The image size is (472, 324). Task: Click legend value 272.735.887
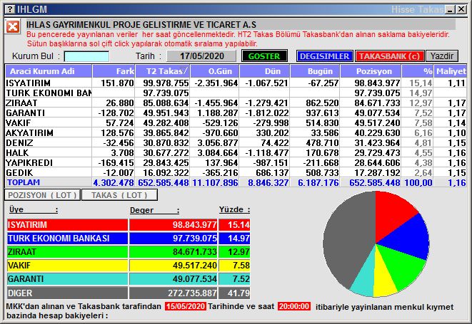(192, 293)
